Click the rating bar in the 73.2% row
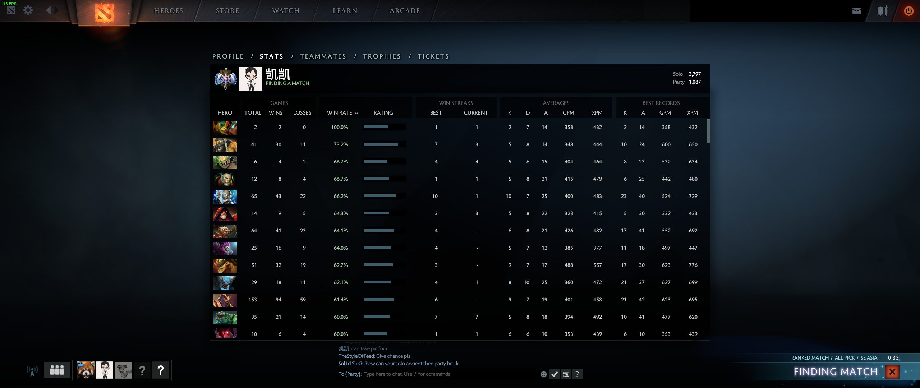The width and height of the screenshot is (920, 388). coord(385,144)
